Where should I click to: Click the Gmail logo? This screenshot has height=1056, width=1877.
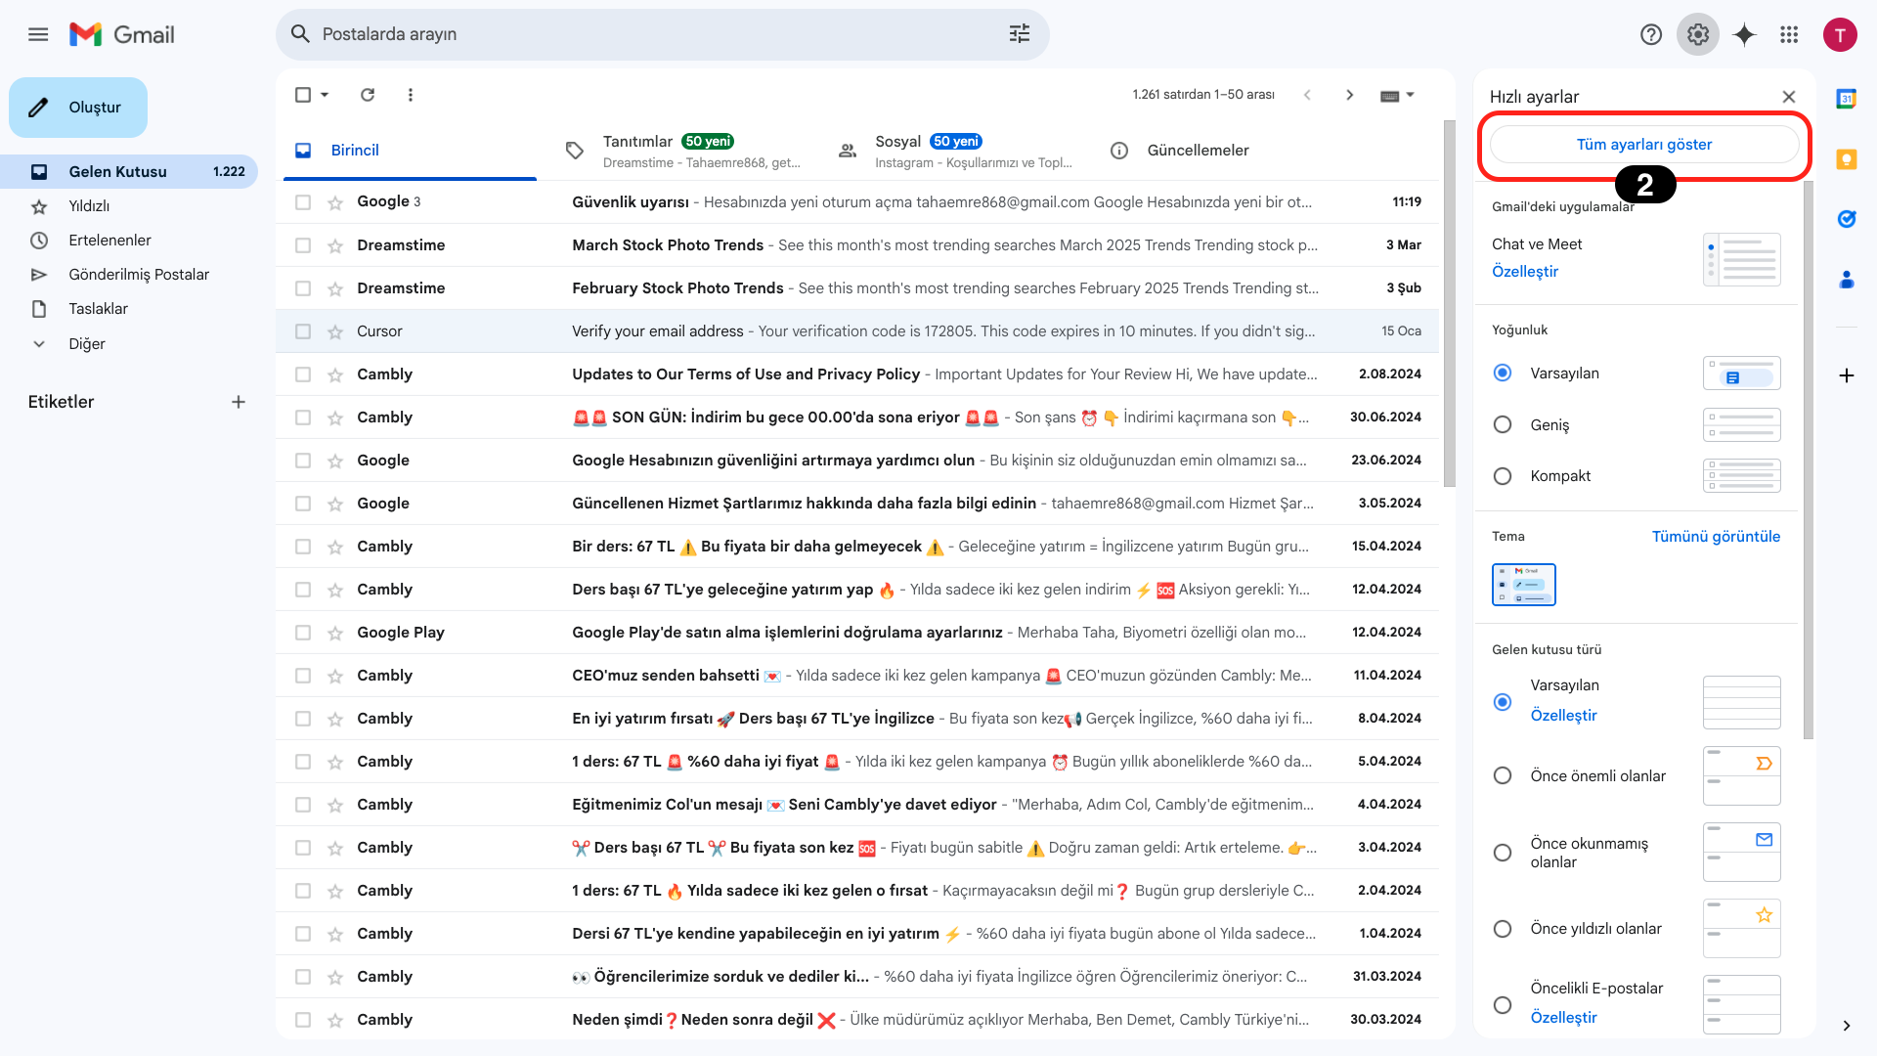[x=122, y=35]
